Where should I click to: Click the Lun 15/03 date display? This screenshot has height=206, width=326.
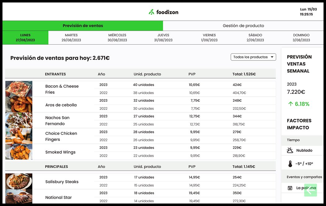pyautogui.click(x=308, y=9)
